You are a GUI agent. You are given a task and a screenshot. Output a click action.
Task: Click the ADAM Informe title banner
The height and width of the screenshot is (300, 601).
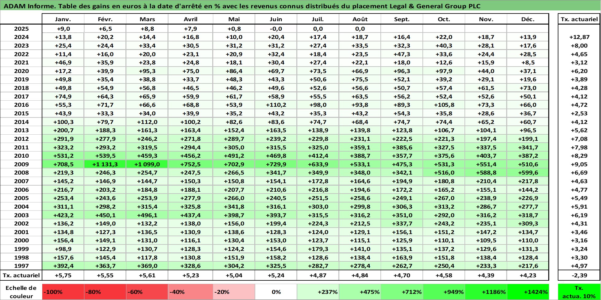point(300,6)
